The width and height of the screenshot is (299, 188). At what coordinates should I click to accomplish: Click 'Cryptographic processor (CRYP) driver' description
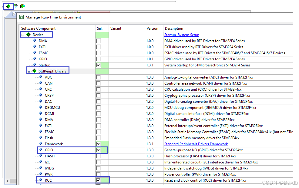click(x=207, y=96)
